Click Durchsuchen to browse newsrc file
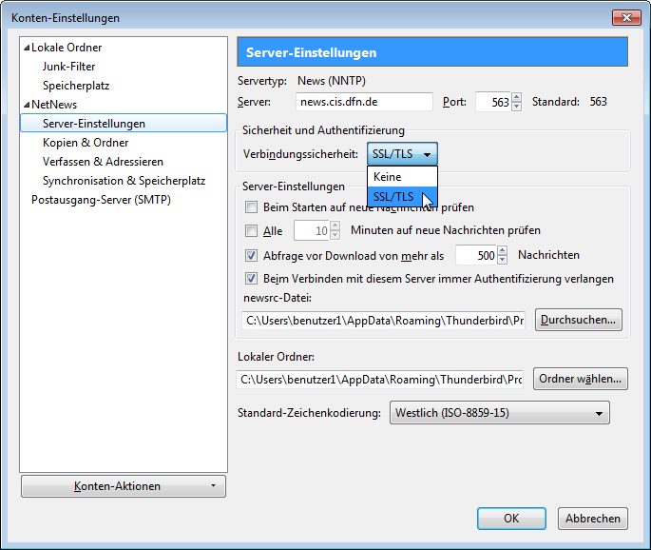This screenshot has height=550, width=651. tap(578, 320)
